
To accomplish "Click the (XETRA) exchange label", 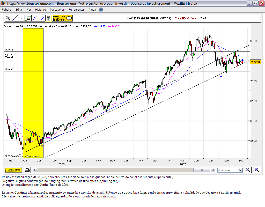I will [x=166, y=18].
